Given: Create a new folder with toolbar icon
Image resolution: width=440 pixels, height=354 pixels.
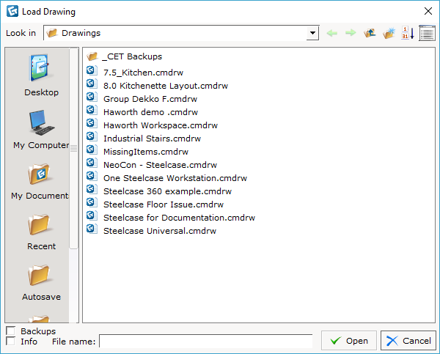Looking at the screenshot, I should click(x=389, y=33).
